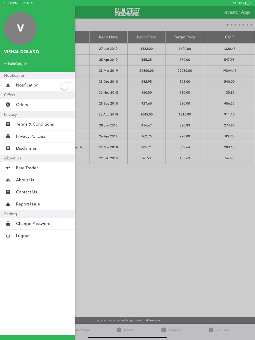
Task: Select Report Issue
Action: click(x=37, y=204)
